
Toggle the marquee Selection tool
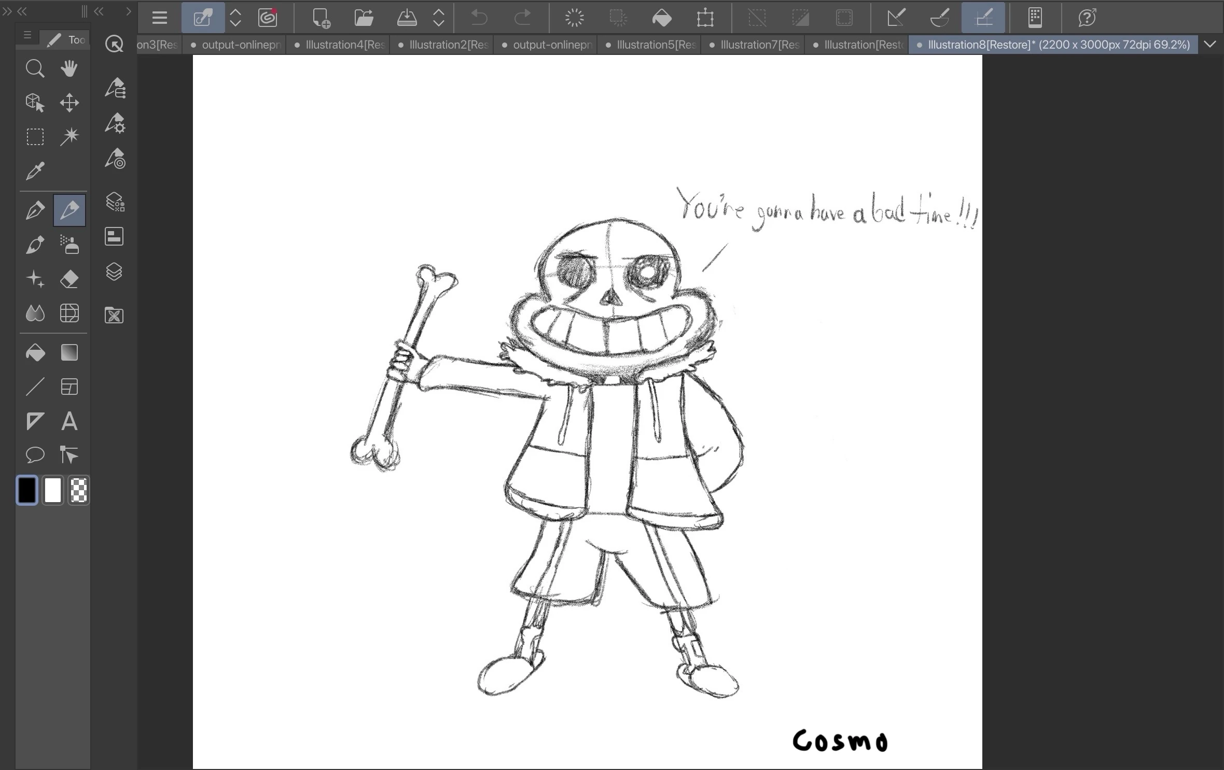tap(35, 136)
